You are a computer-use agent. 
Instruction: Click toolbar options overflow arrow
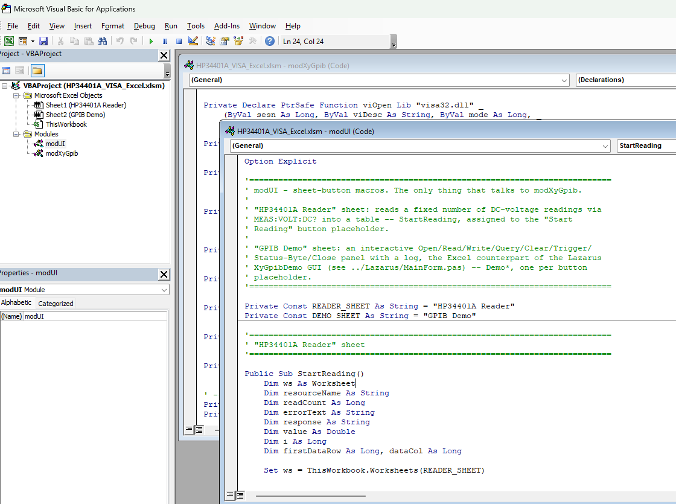tap(394, 42)
